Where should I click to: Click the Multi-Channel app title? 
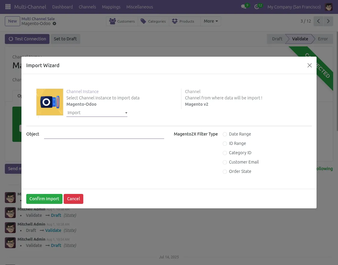30,7
